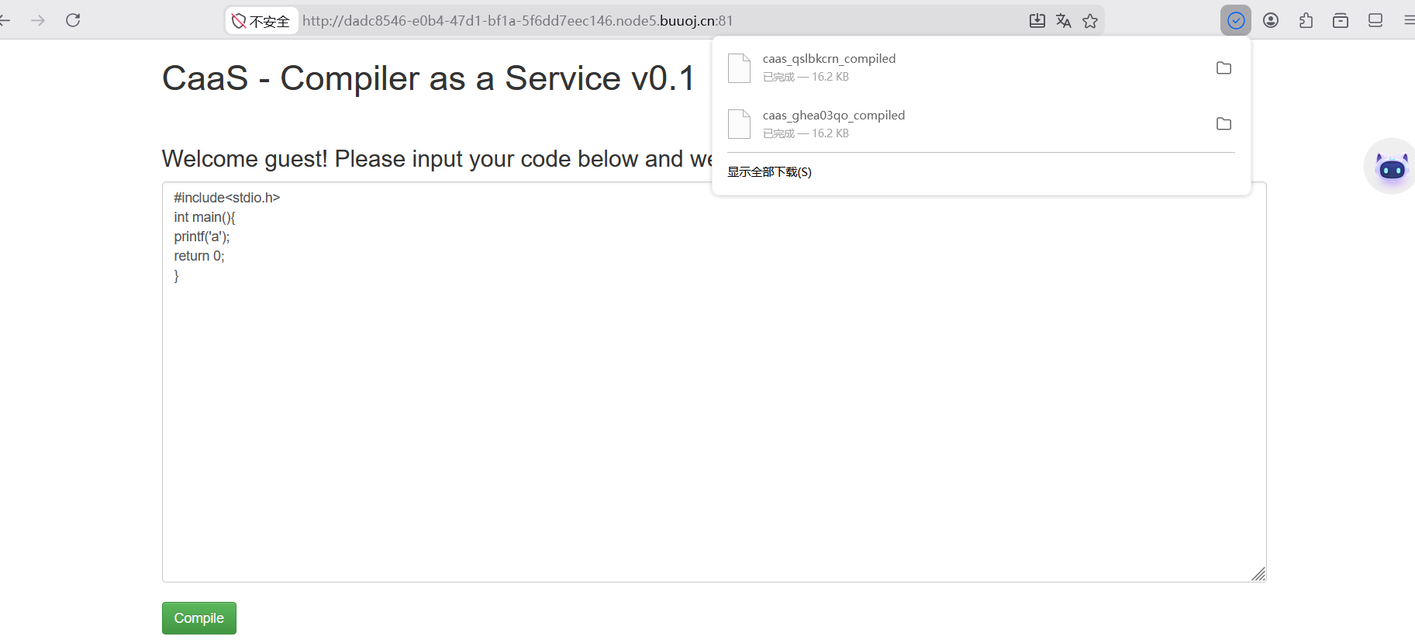Click the 不安全 security indicator
This screenshot has width=1415, height=643.
coord(261,21)
